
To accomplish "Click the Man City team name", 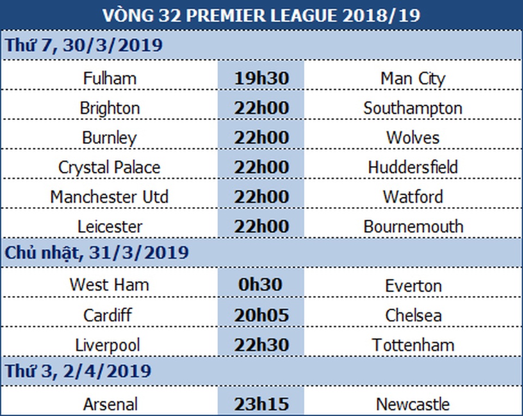I will click(412, 79).
